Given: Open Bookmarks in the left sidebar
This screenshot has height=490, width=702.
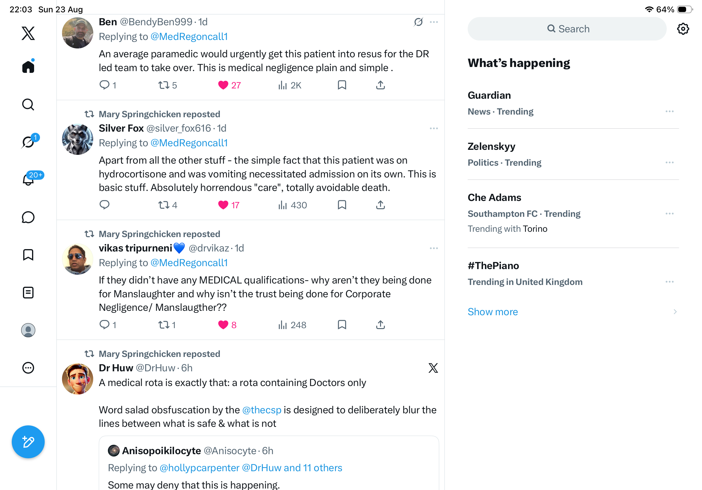Looking at the screenshot, I should pos(28,255).
